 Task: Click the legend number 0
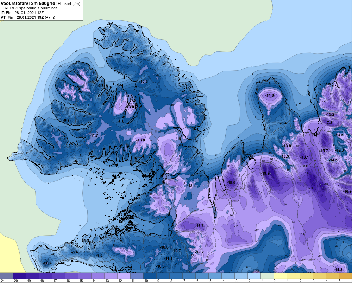coord(274,281)
